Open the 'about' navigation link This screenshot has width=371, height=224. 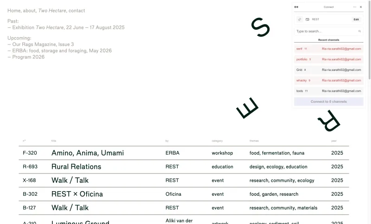tap(29, 11)
